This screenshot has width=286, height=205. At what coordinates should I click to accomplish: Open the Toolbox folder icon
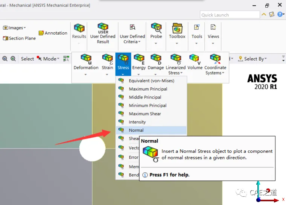[x=177, y=28]
